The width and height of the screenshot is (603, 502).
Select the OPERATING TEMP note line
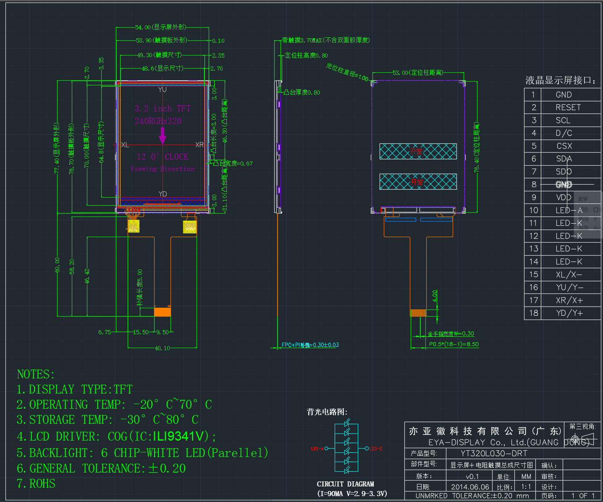(x=114, y=404)
